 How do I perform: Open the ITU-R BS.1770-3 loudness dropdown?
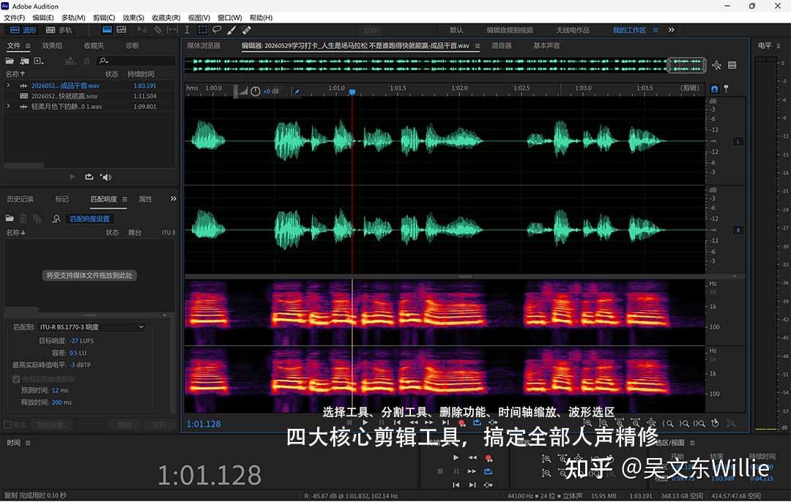[92, 327]
